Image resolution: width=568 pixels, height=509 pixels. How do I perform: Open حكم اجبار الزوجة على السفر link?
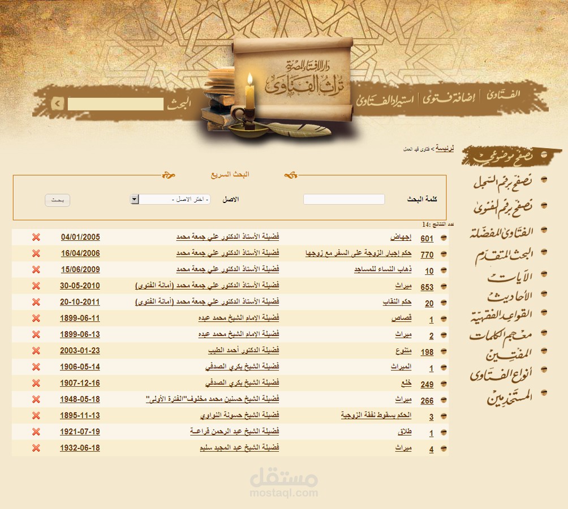coord(359,253)
